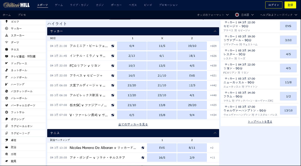
Task: Choose the snooker triangle icon
Action: (x=7, y=35)
